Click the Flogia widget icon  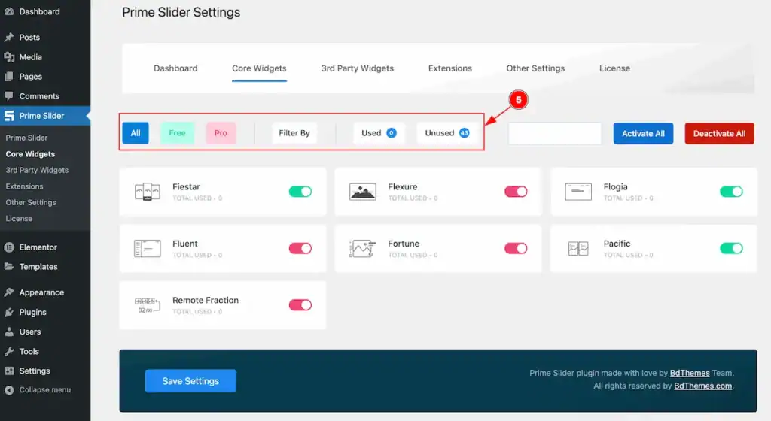coord(578,192)
